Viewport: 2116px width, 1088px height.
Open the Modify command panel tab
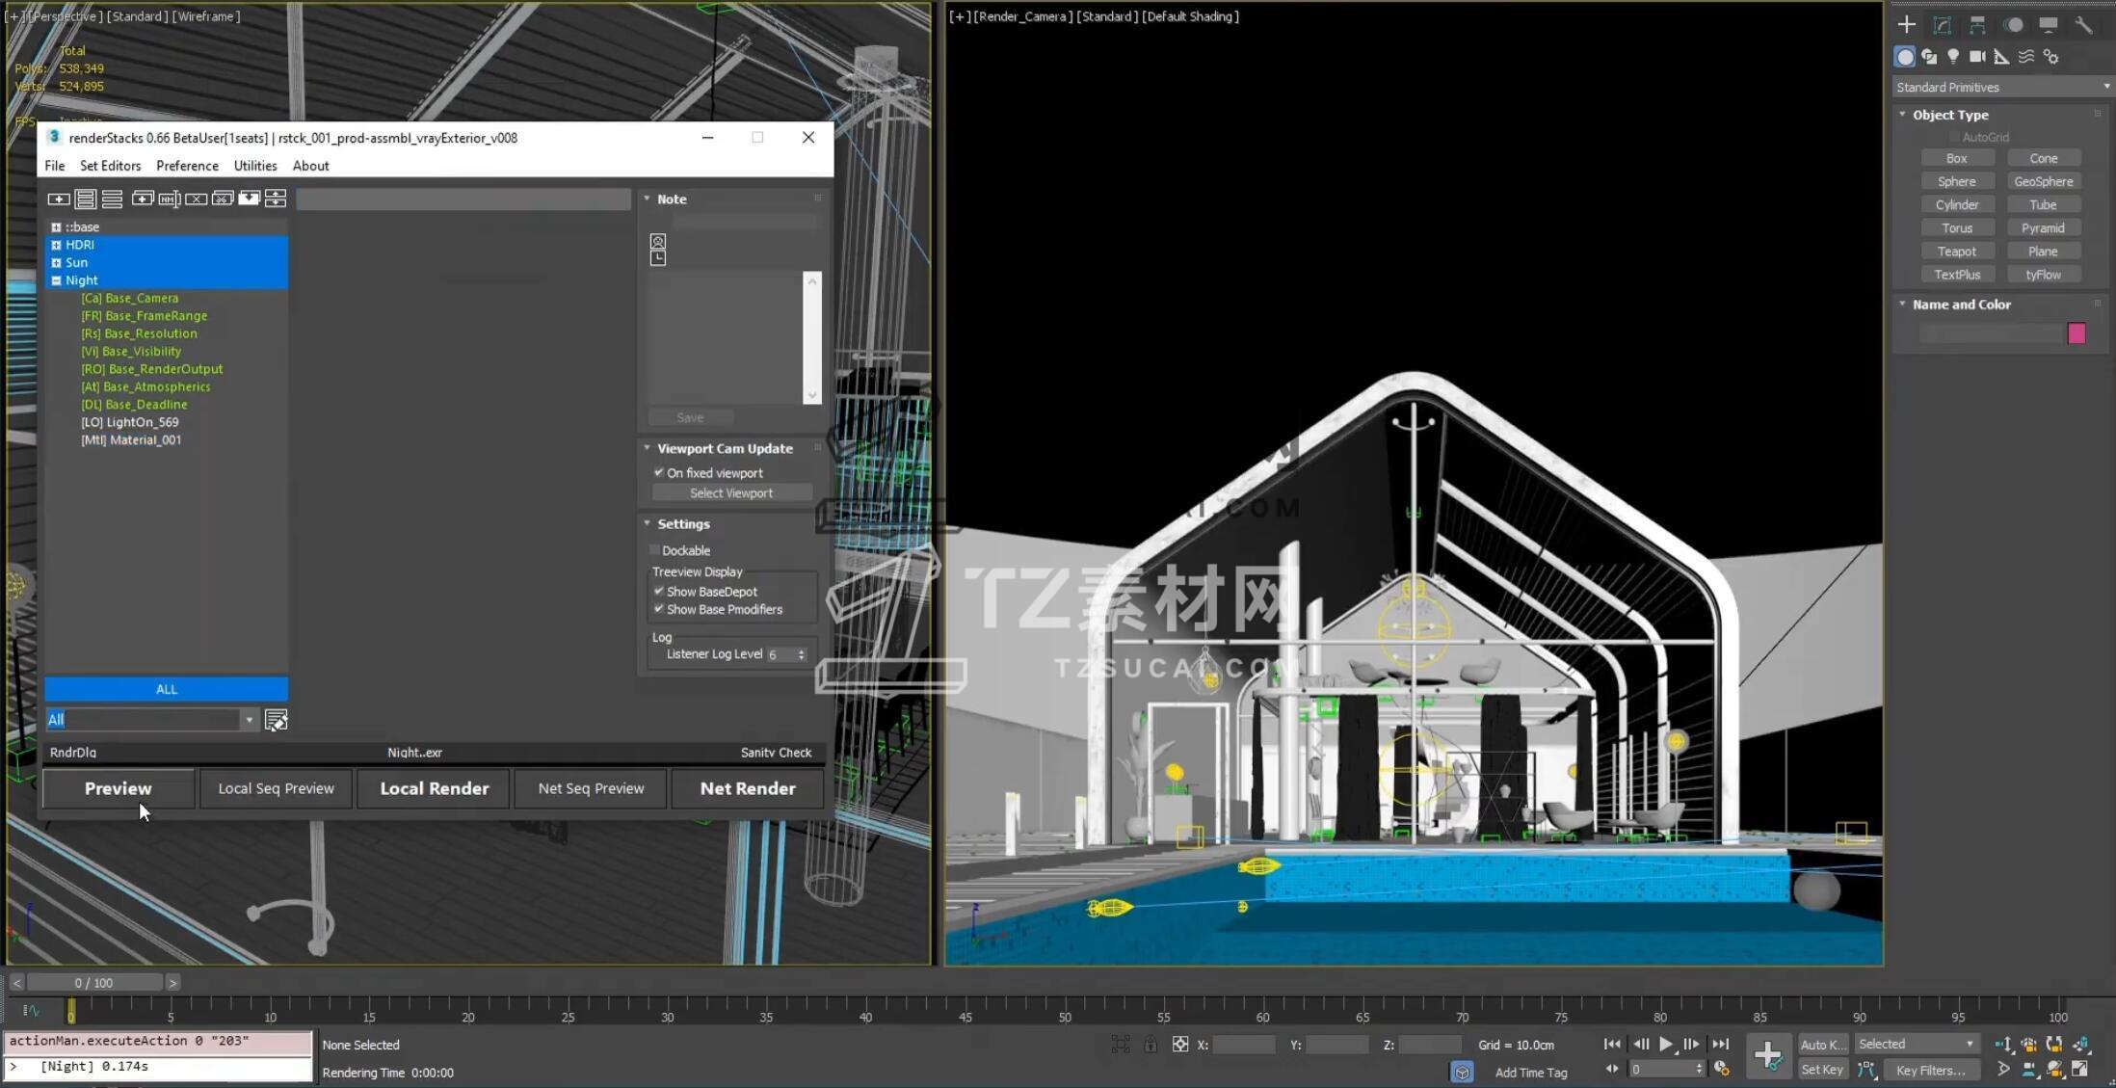coord(1942,25)
